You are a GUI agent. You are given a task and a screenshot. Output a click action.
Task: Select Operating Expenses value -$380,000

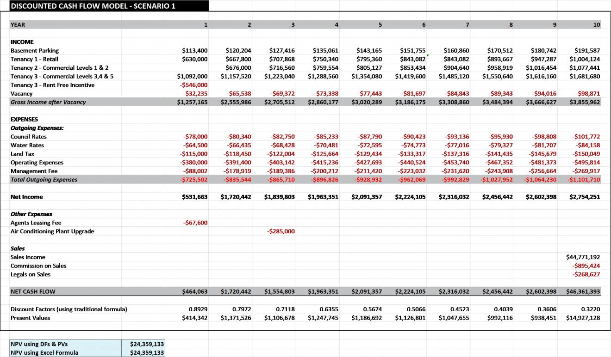pyautogui.click(x=194, y=163)
